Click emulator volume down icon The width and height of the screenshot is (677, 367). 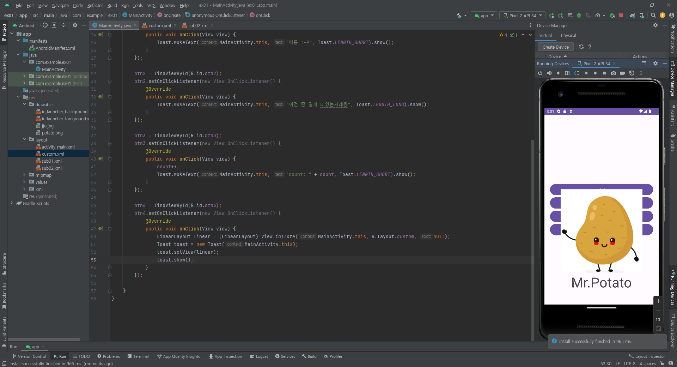559,73
